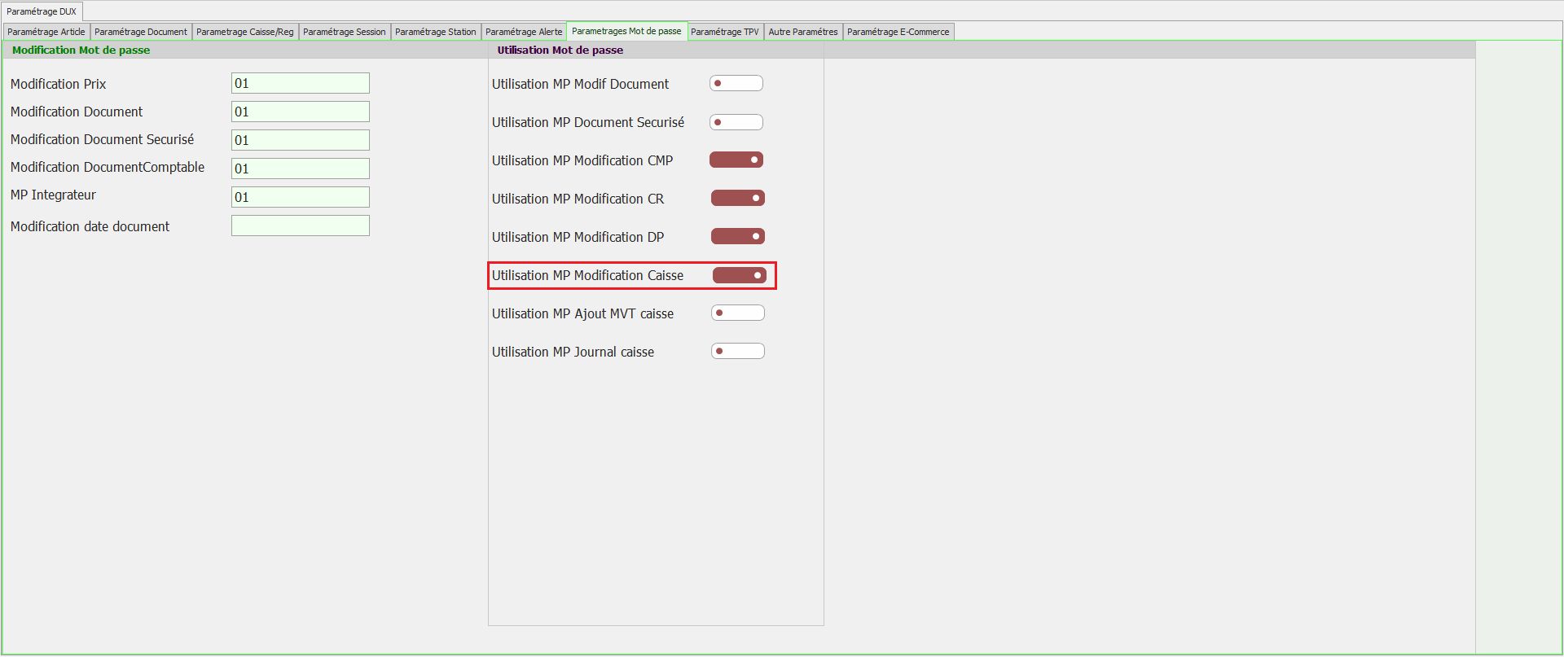The width and height of the screenshot is (1564, 657).
Task: Click 'Utilisation MP Document Securisé' label
Action: 588,122
